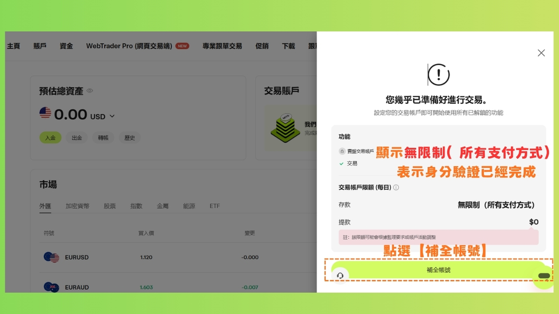Open the 促銷 menu item
The image size is (559, 314).
point(262,46)
